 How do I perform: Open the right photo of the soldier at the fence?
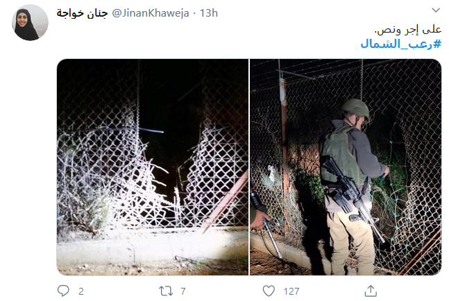click(x=346, y=167)
